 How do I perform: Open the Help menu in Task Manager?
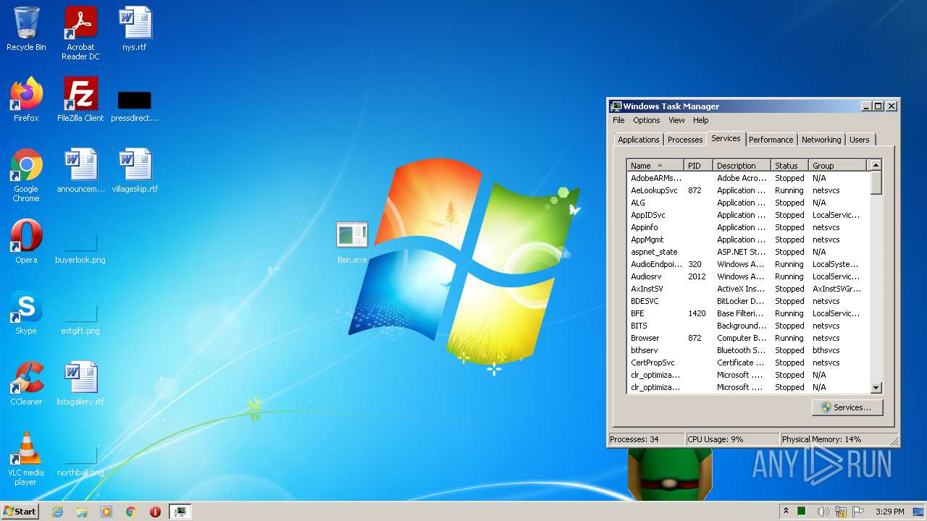coord(700,120)
